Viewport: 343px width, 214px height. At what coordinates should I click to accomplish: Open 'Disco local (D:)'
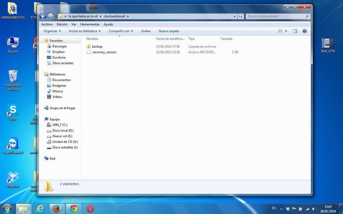[x=63, y=131]
